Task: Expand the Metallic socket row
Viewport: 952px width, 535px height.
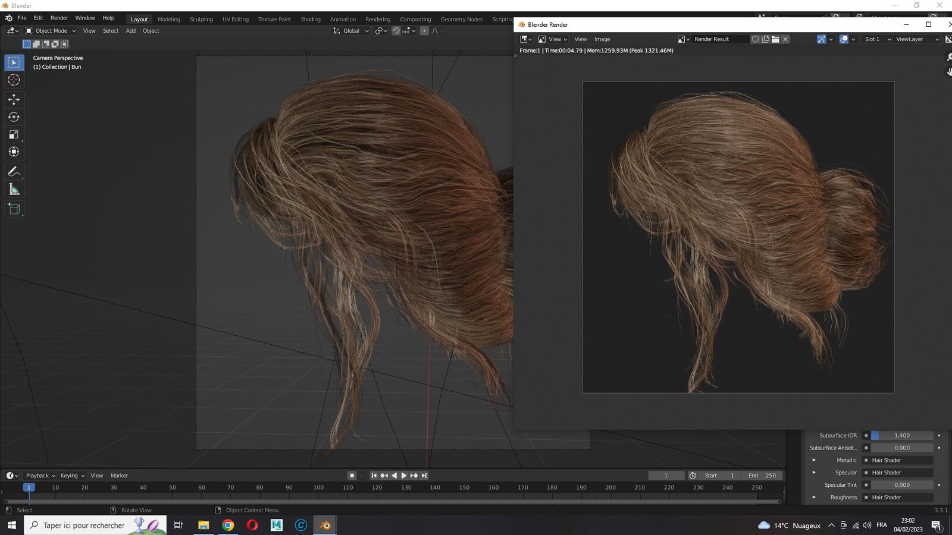Action: (814, 460)
